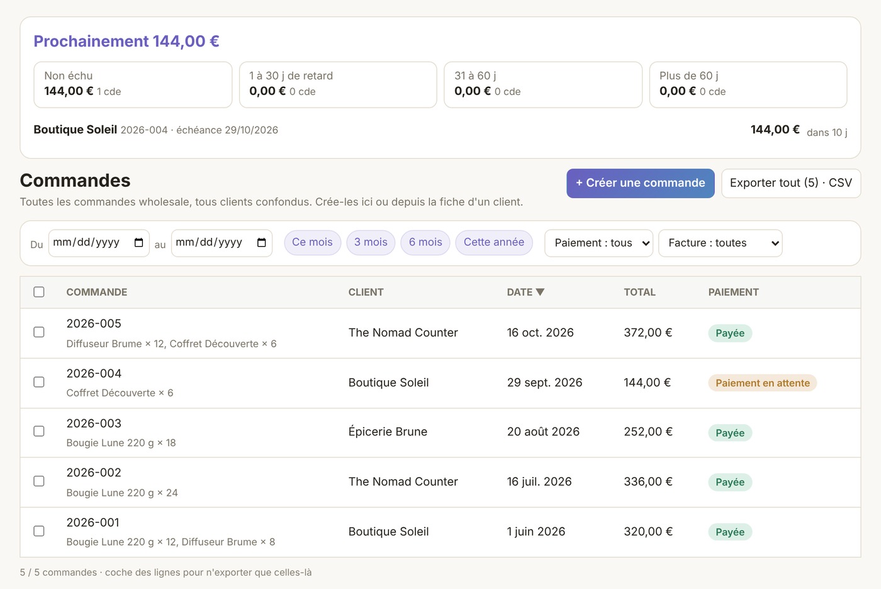Apply the 3 mois period filter

click(x=371, y=242)
